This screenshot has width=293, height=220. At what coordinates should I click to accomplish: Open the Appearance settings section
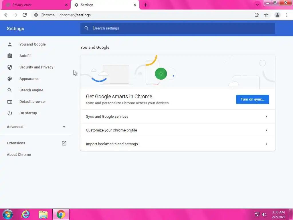29,79
